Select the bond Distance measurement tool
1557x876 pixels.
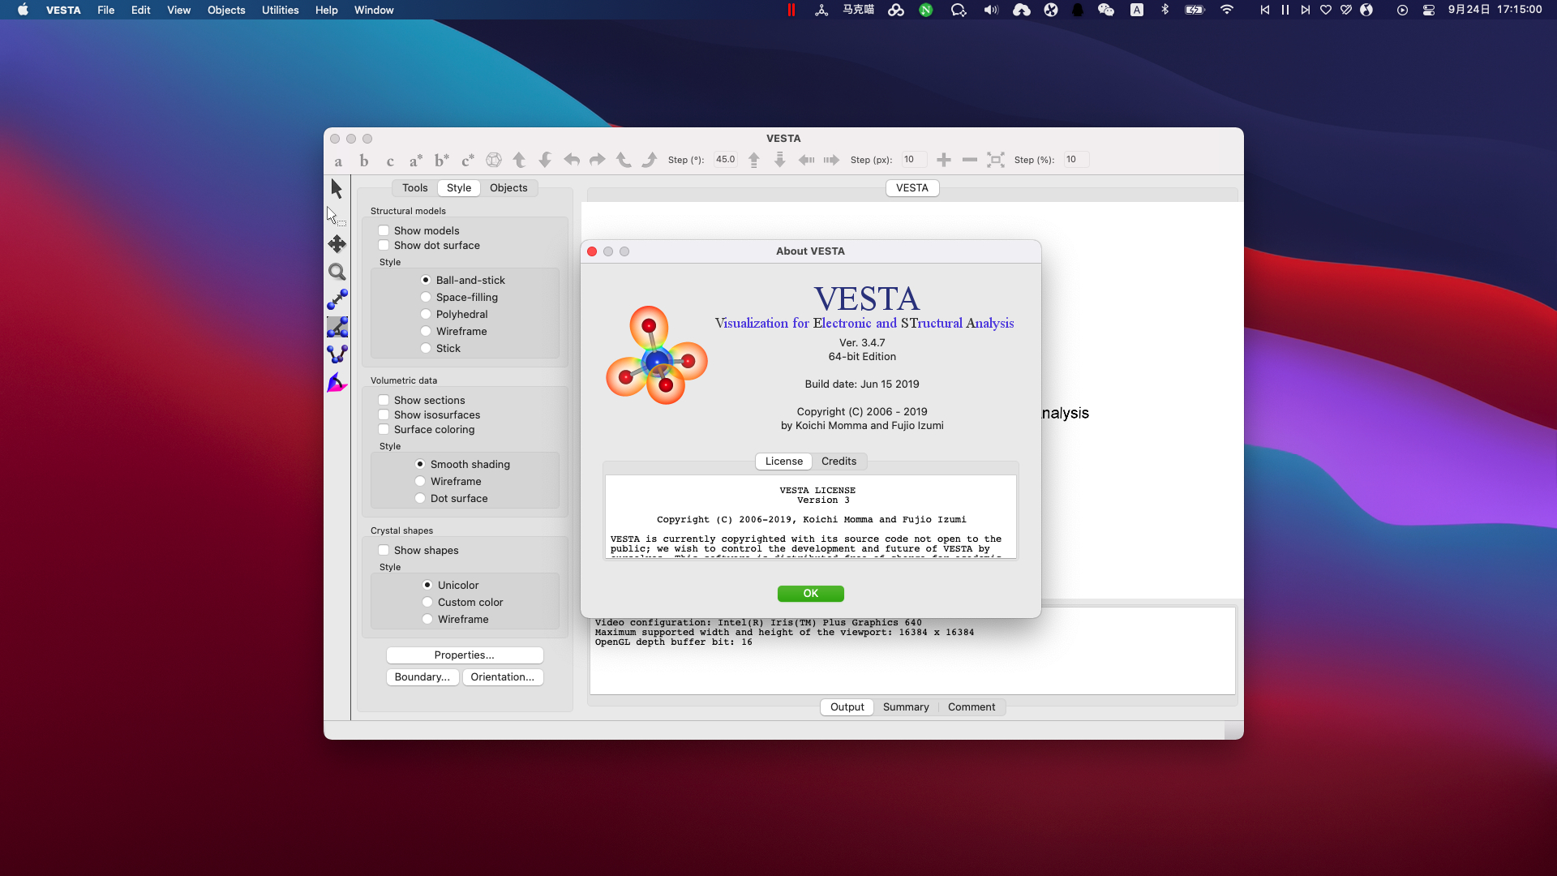pos(337,299)
